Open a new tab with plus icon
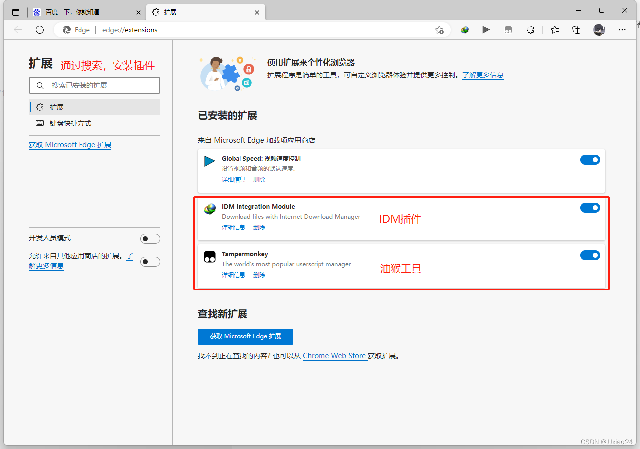Screen dimensions: 640x449 pyautogui.click(x=274, y=12)
